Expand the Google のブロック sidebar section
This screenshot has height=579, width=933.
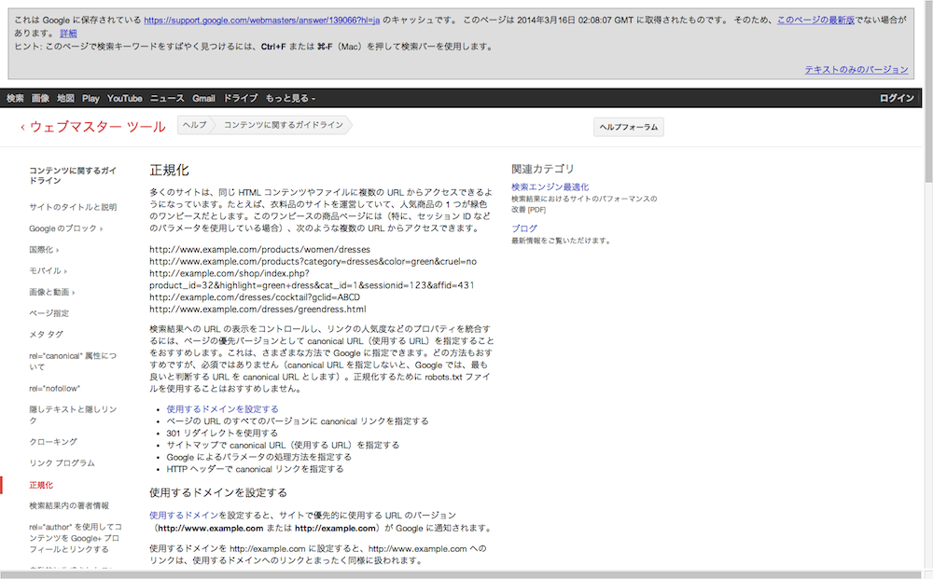pyautogui.click(x=65, y=228)
